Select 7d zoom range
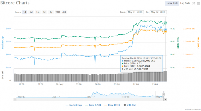 31,12
